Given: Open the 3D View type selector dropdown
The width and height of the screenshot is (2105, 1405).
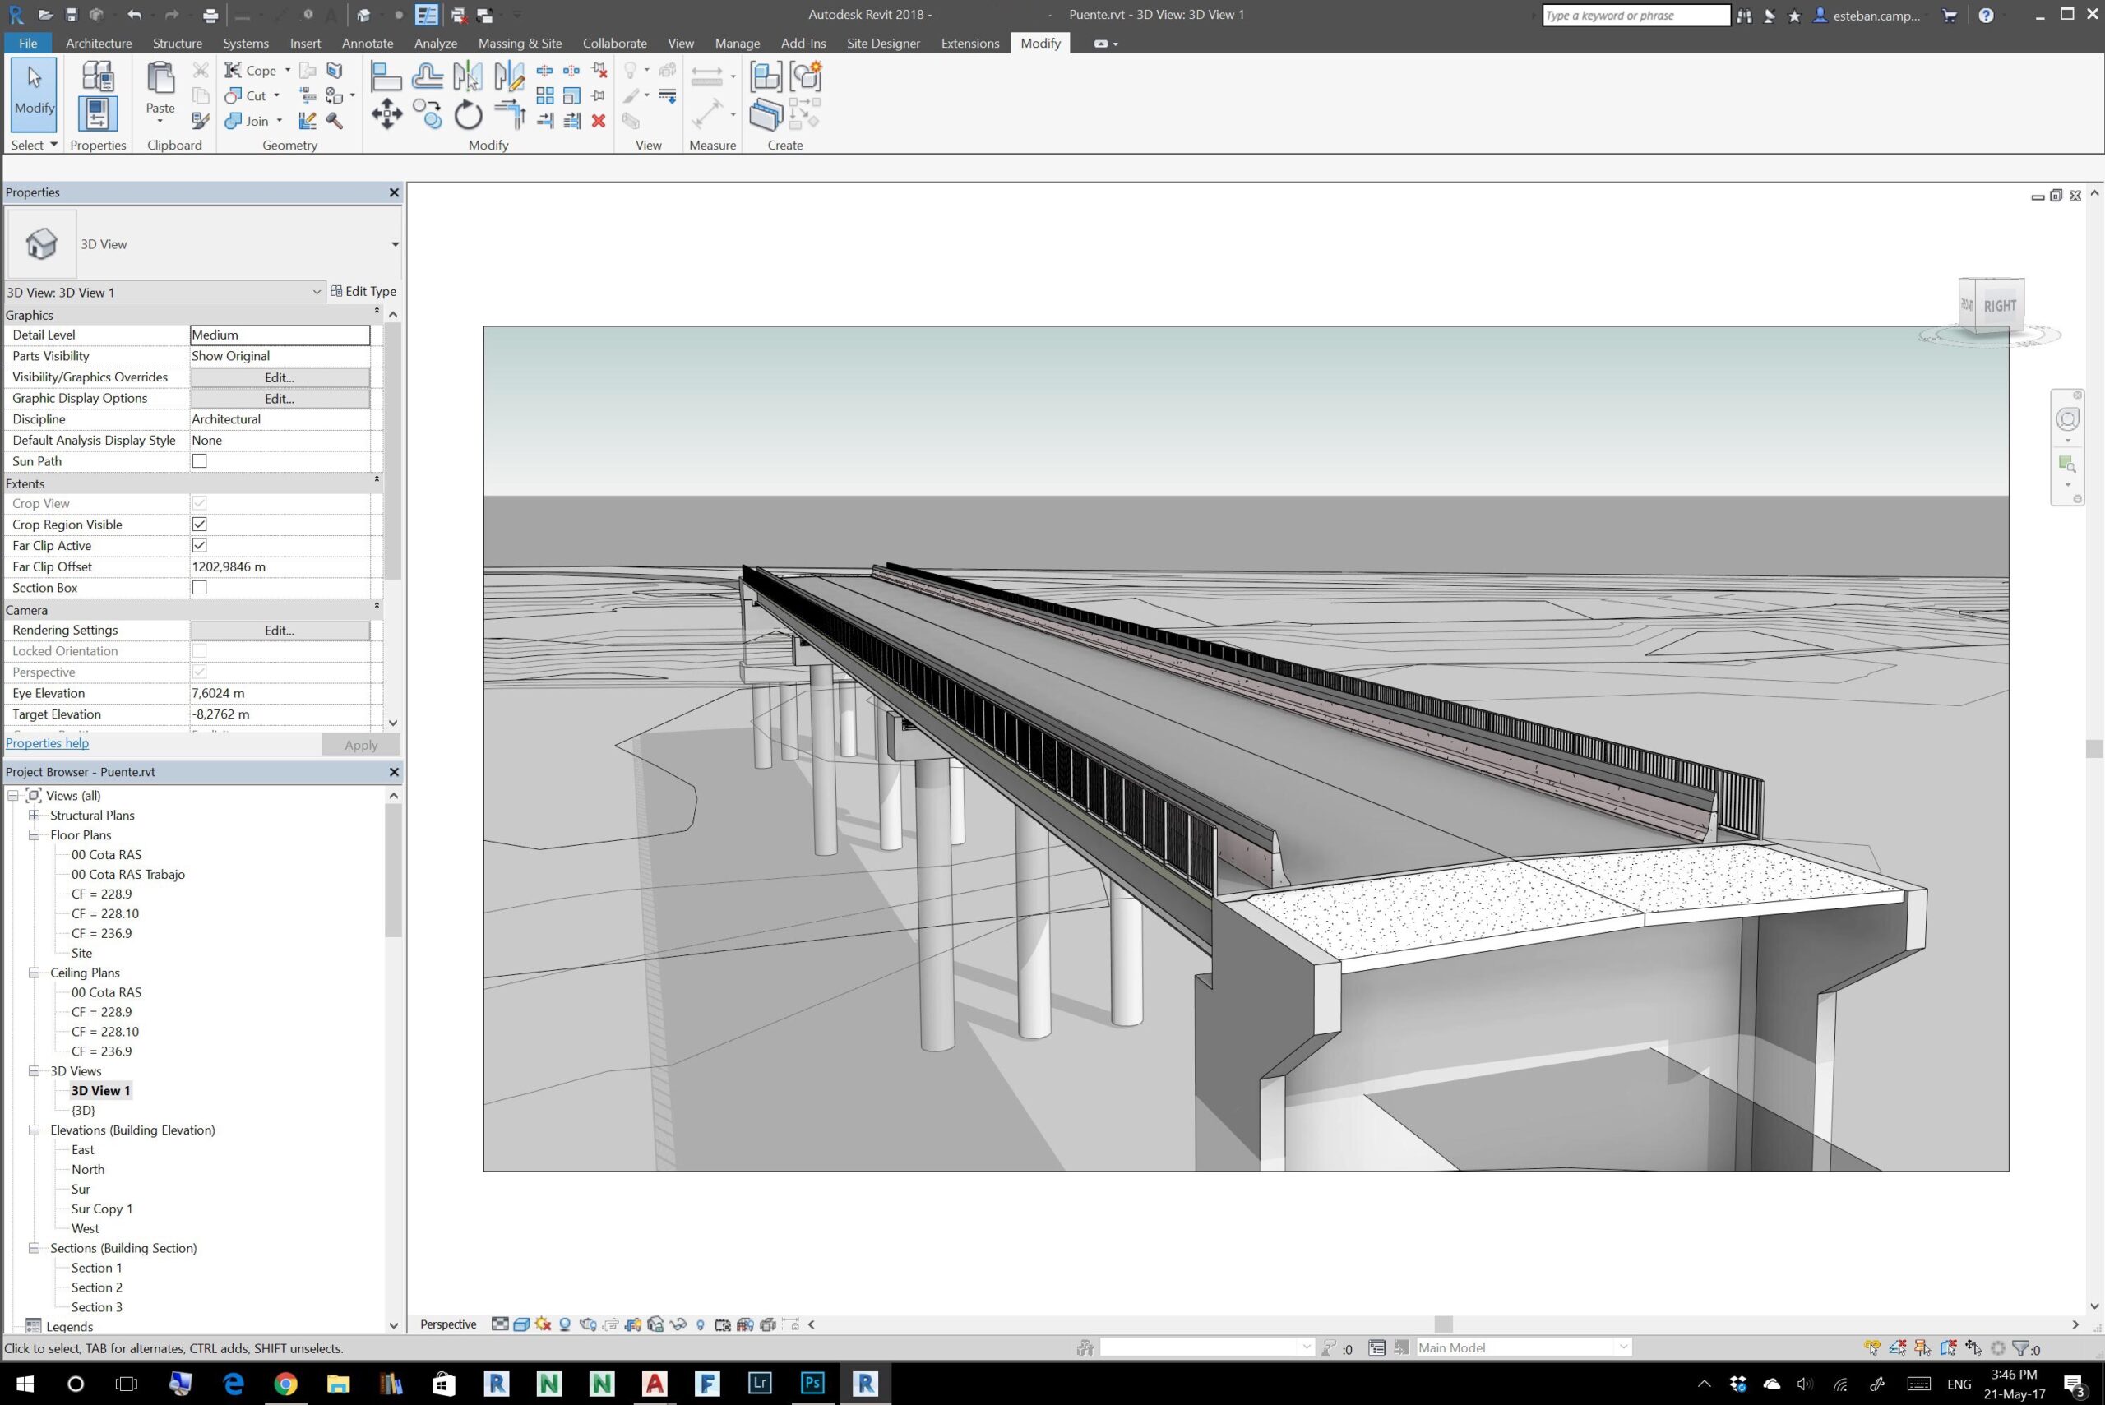Looking at the screenshot, I should click(x=395, y=245).
